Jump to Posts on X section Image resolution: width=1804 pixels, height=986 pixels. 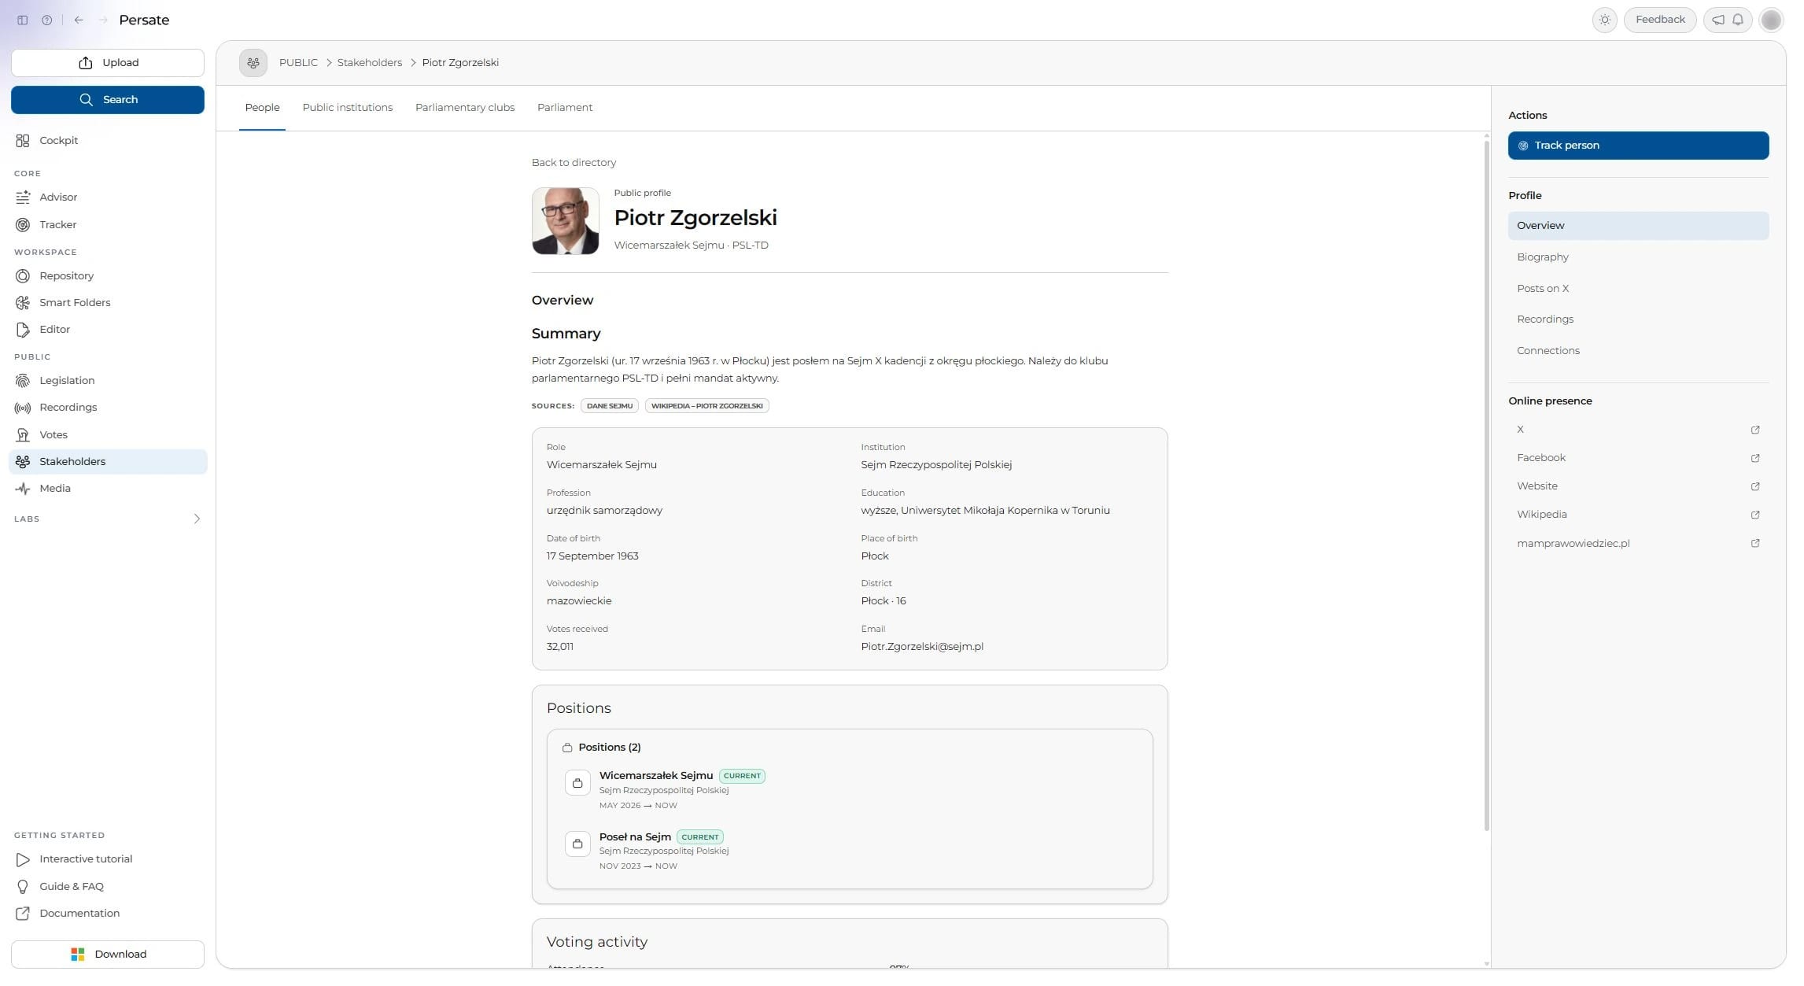pos(1638,289)
